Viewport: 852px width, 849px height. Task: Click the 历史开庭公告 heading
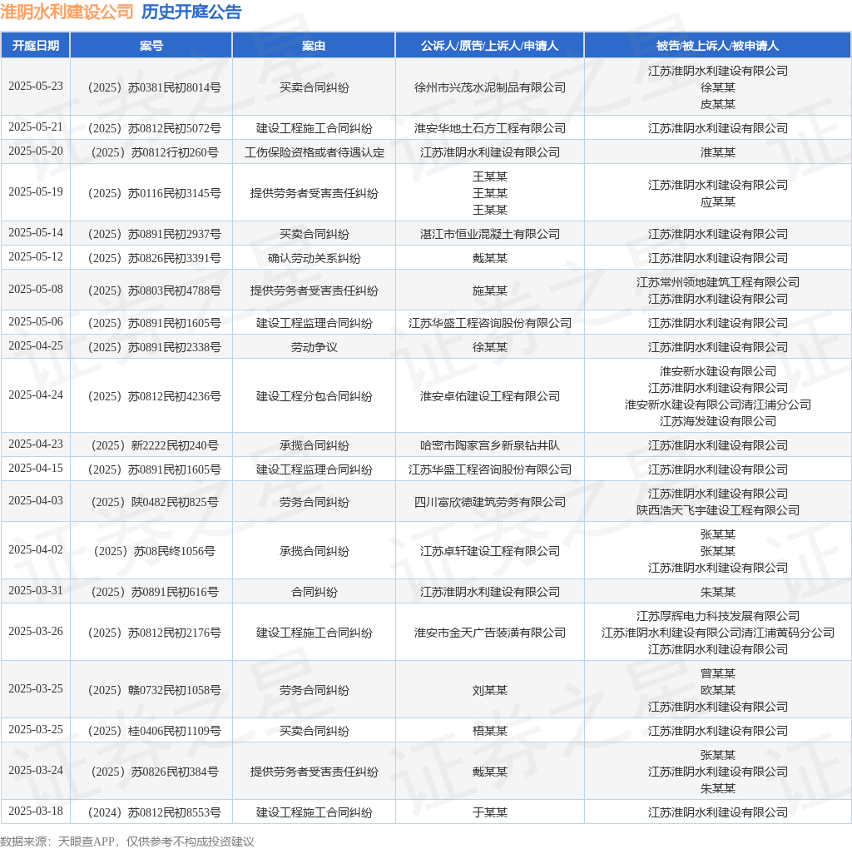(191, 12)
